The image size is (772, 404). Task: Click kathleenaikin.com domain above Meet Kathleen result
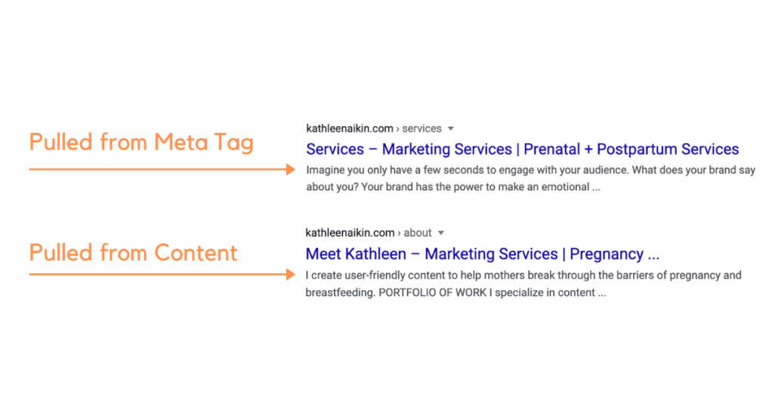pos(349,233)
